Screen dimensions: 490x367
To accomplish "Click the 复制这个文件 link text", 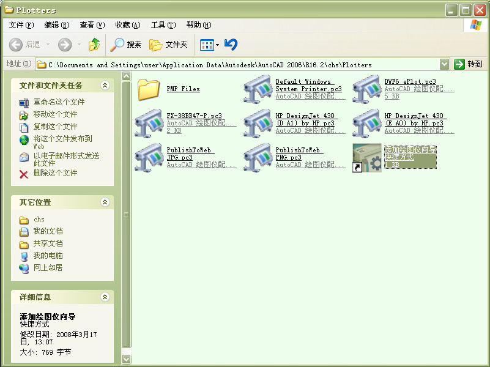I will pos(55,127).
